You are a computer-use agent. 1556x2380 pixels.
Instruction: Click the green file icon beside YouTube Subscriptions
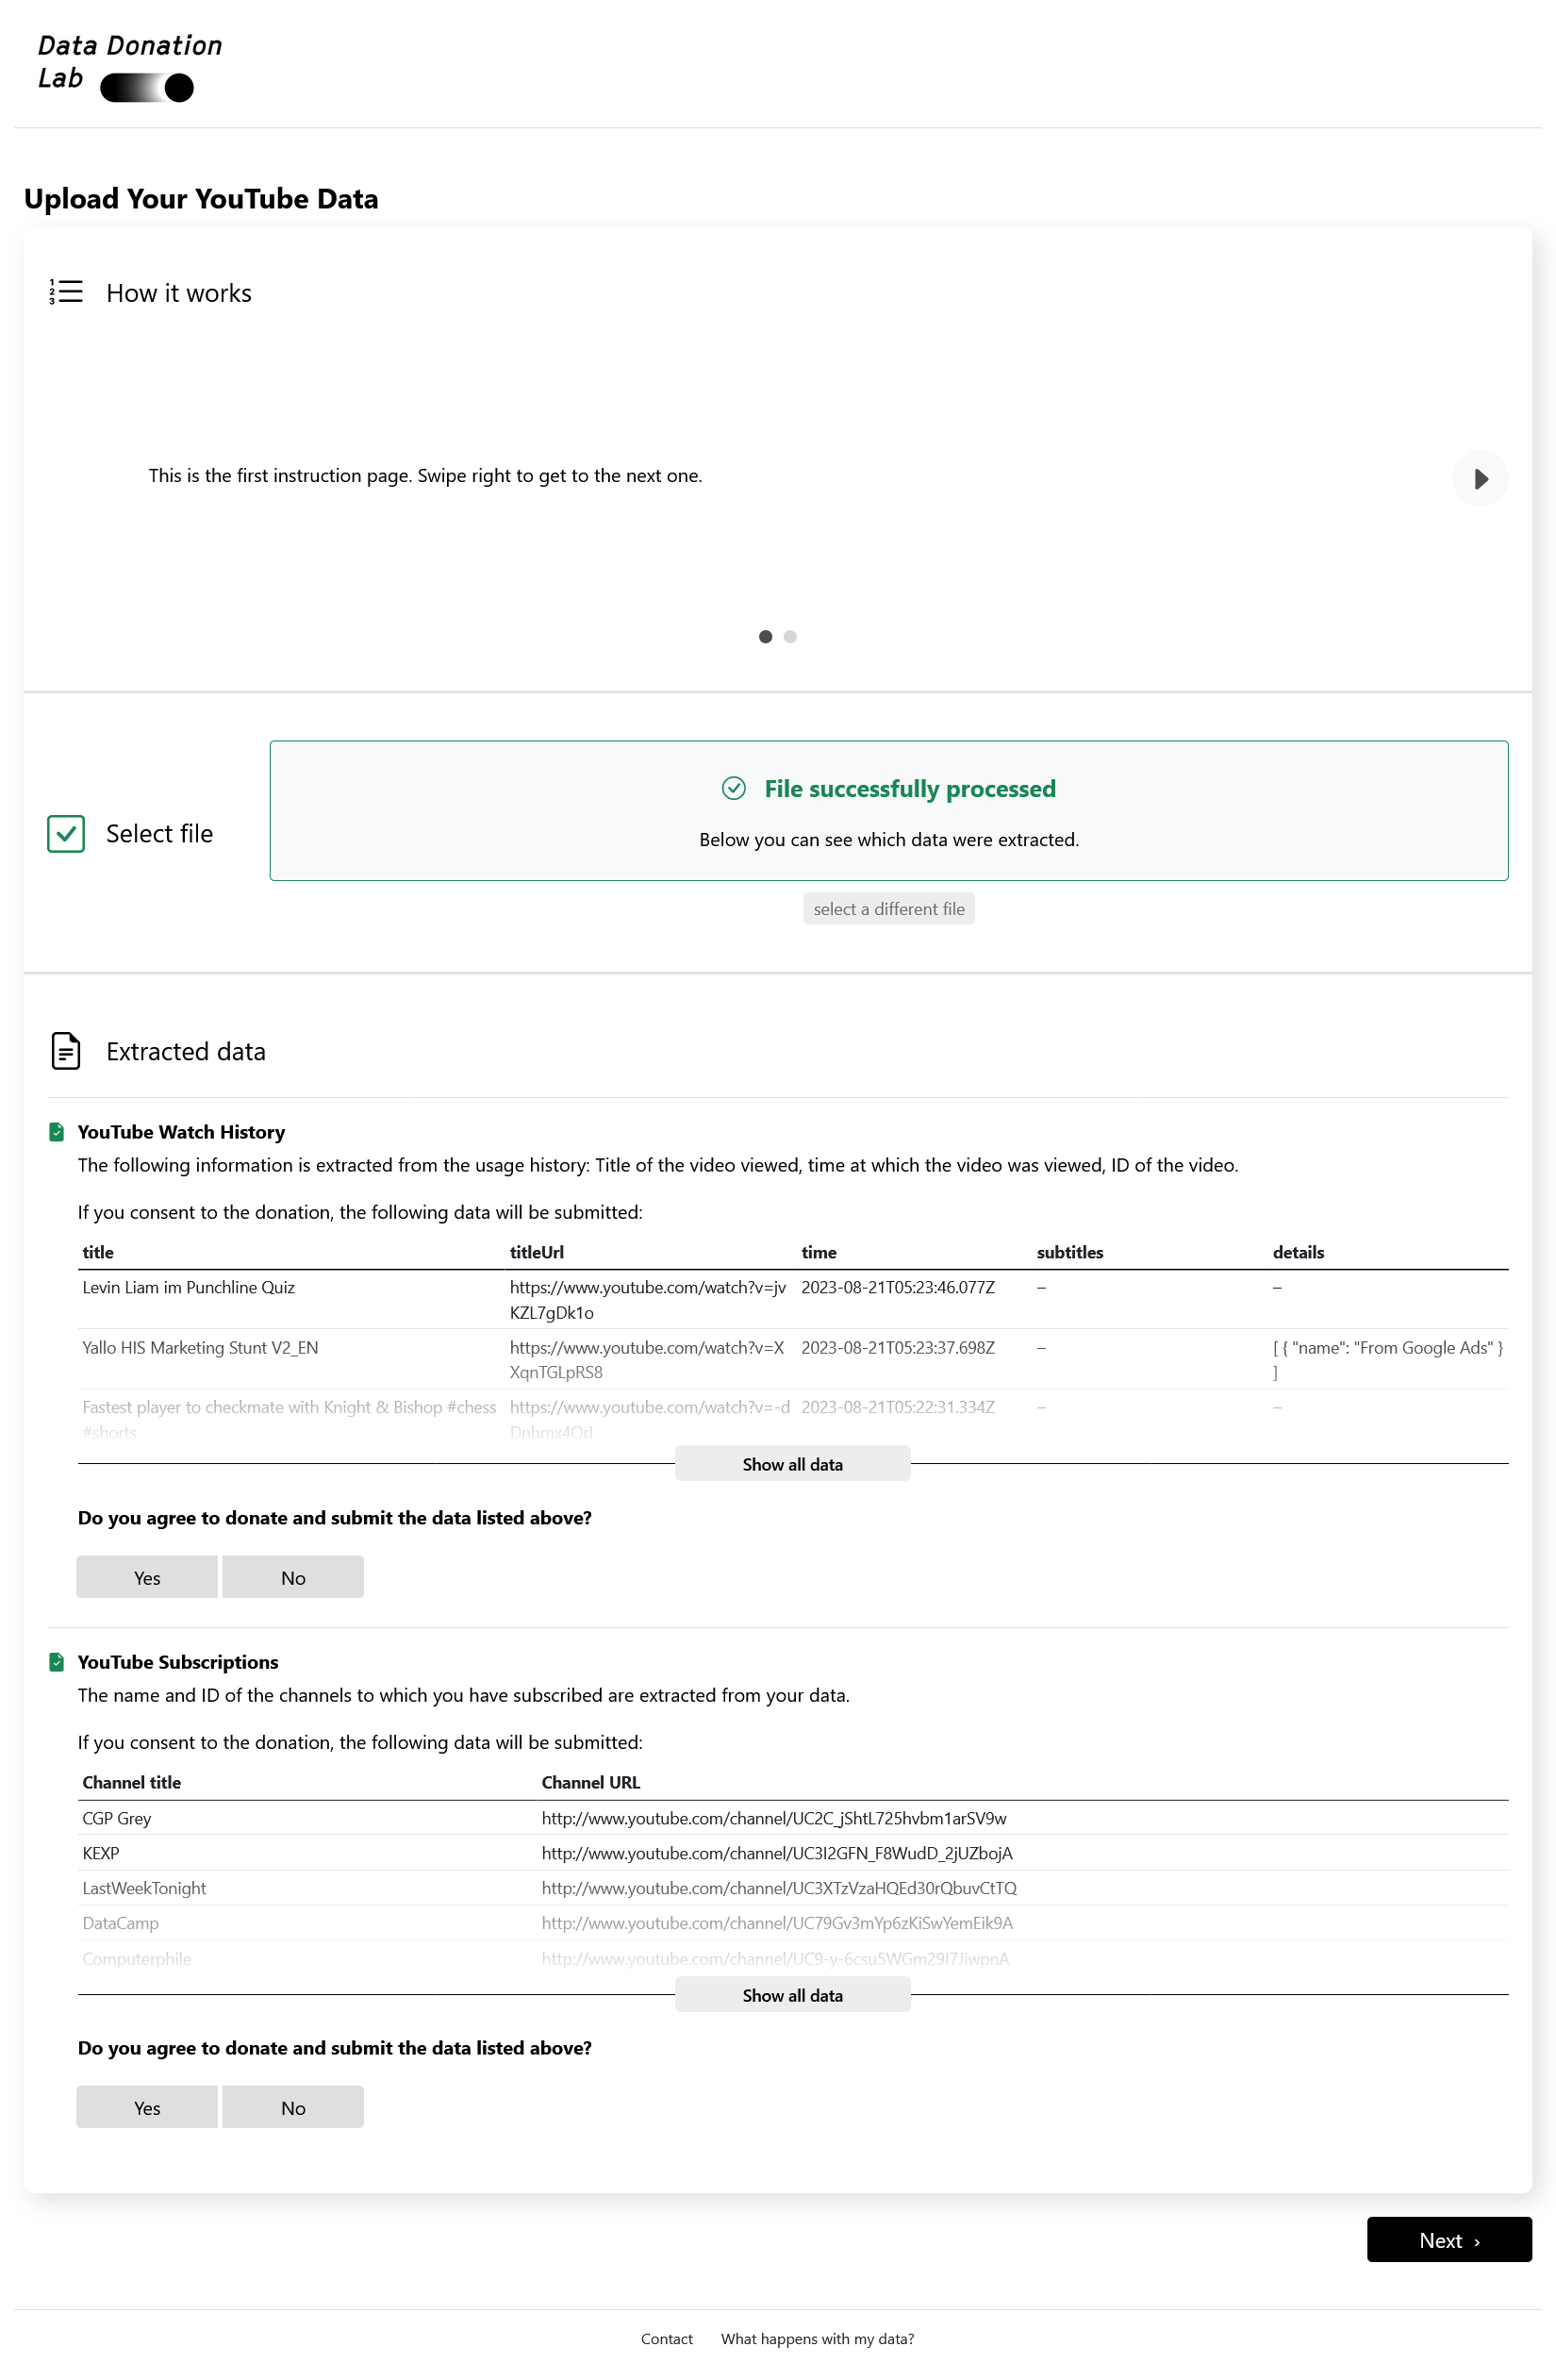coord(56,1661)
